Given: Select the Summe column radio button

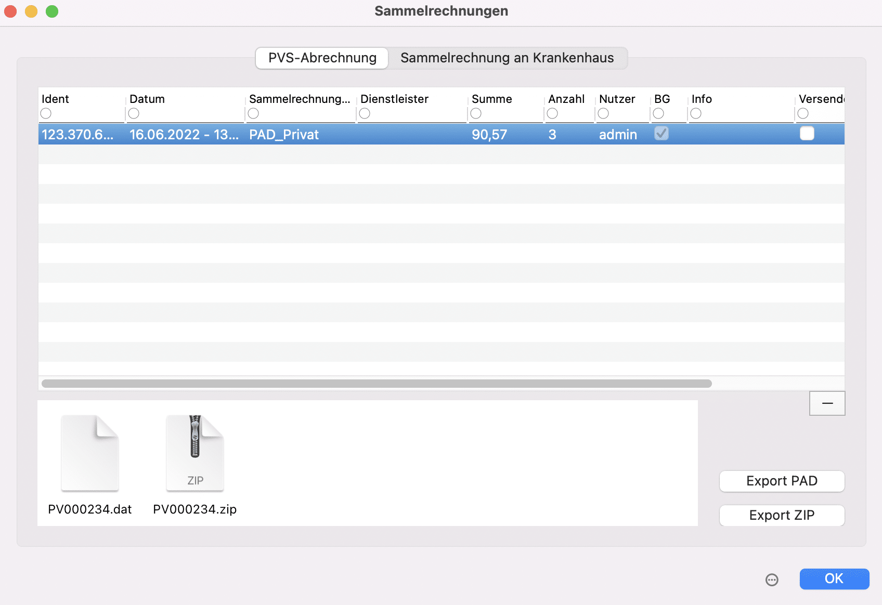Looking at the screenshot, I should click(476, 113).
